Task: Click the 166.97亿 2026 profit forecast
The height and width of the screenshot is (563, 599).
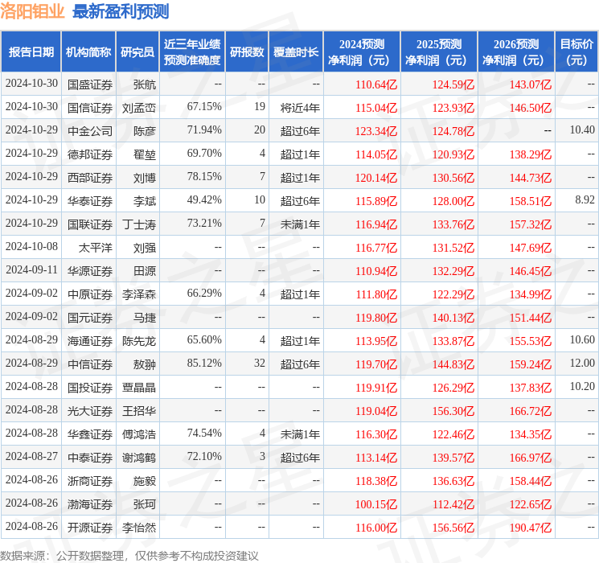Action: tap(530, 458)
